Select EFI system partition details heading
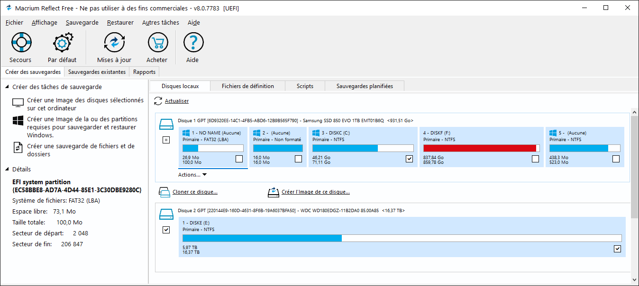This screenshot has height=286, width=639. [x=77, y=186]
